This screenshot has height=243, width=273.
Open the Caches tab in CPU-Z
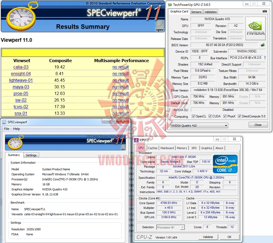153,148
